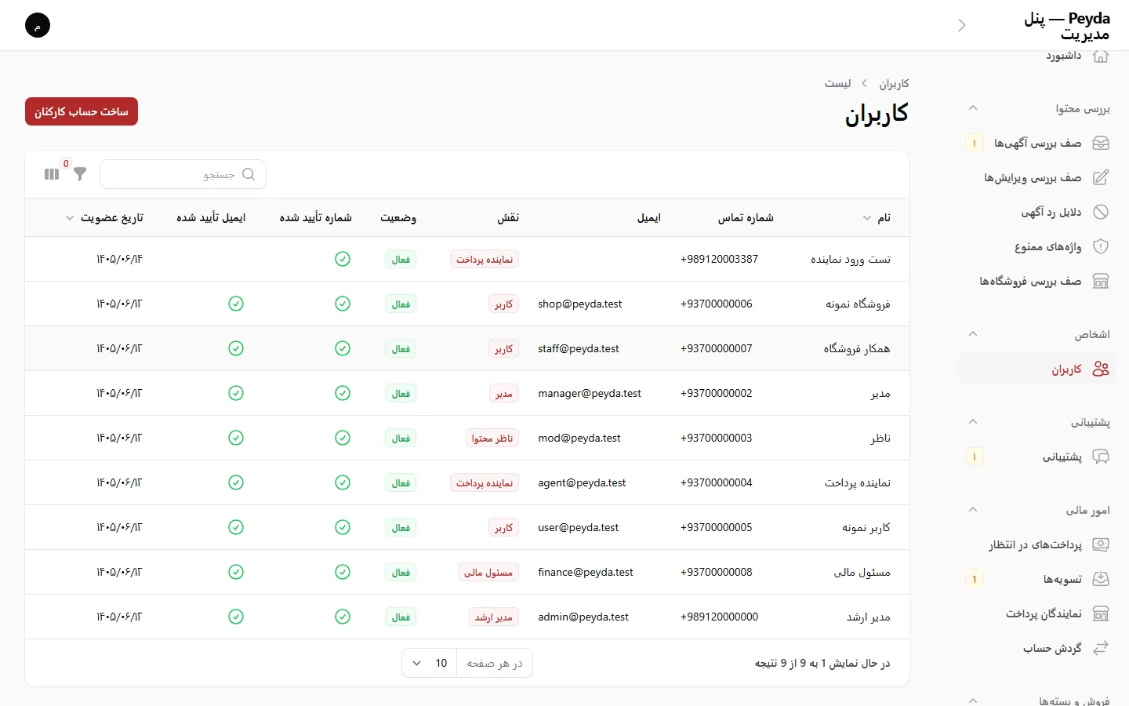This screenshot has width=1129, height=706.
Task: Open دلایل رد آگهی menu item
Action: (1037, 212)
